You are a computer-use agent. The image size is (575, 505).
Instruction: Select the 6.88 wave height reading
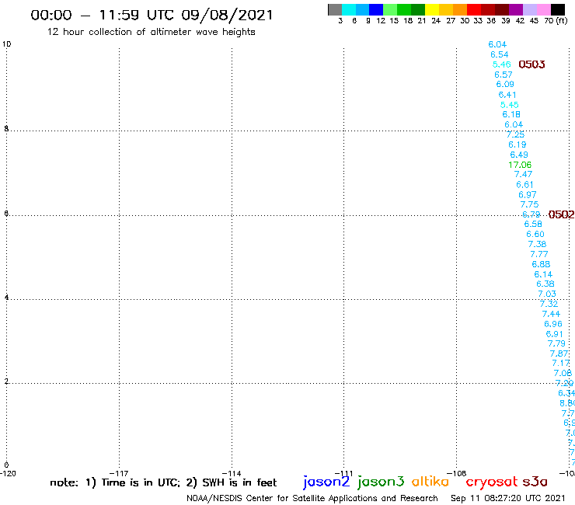coord(541,264)
